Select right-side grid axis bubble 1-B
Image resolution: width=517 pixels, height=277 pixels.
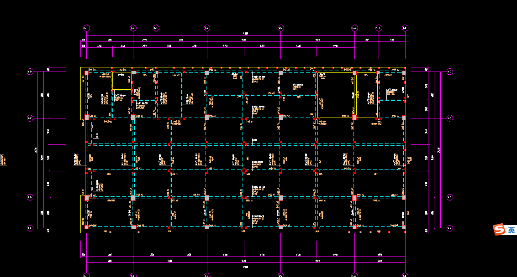449,197
